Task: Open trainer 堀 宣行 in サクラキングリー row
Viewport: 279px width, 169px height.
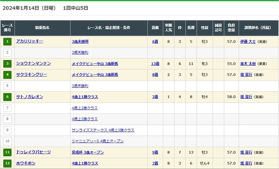Action: click(x=246, y=74)
